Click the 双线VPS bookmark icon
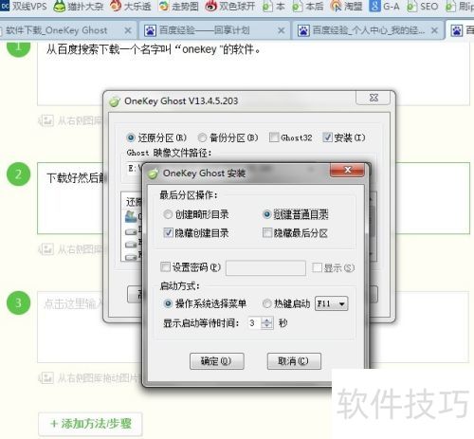The height and width of the screenshot is (439, 474). (x=5, y=6)
